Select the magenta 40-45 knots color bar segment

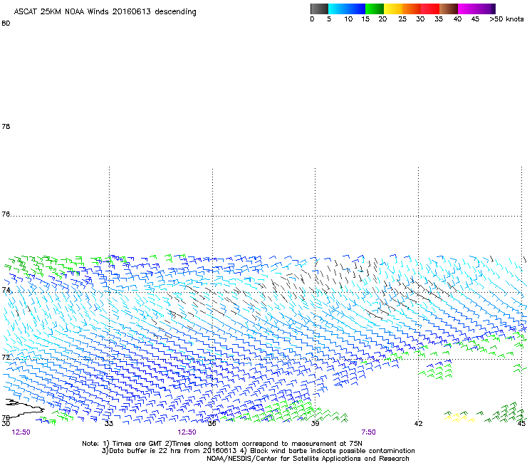pos(474,9)
